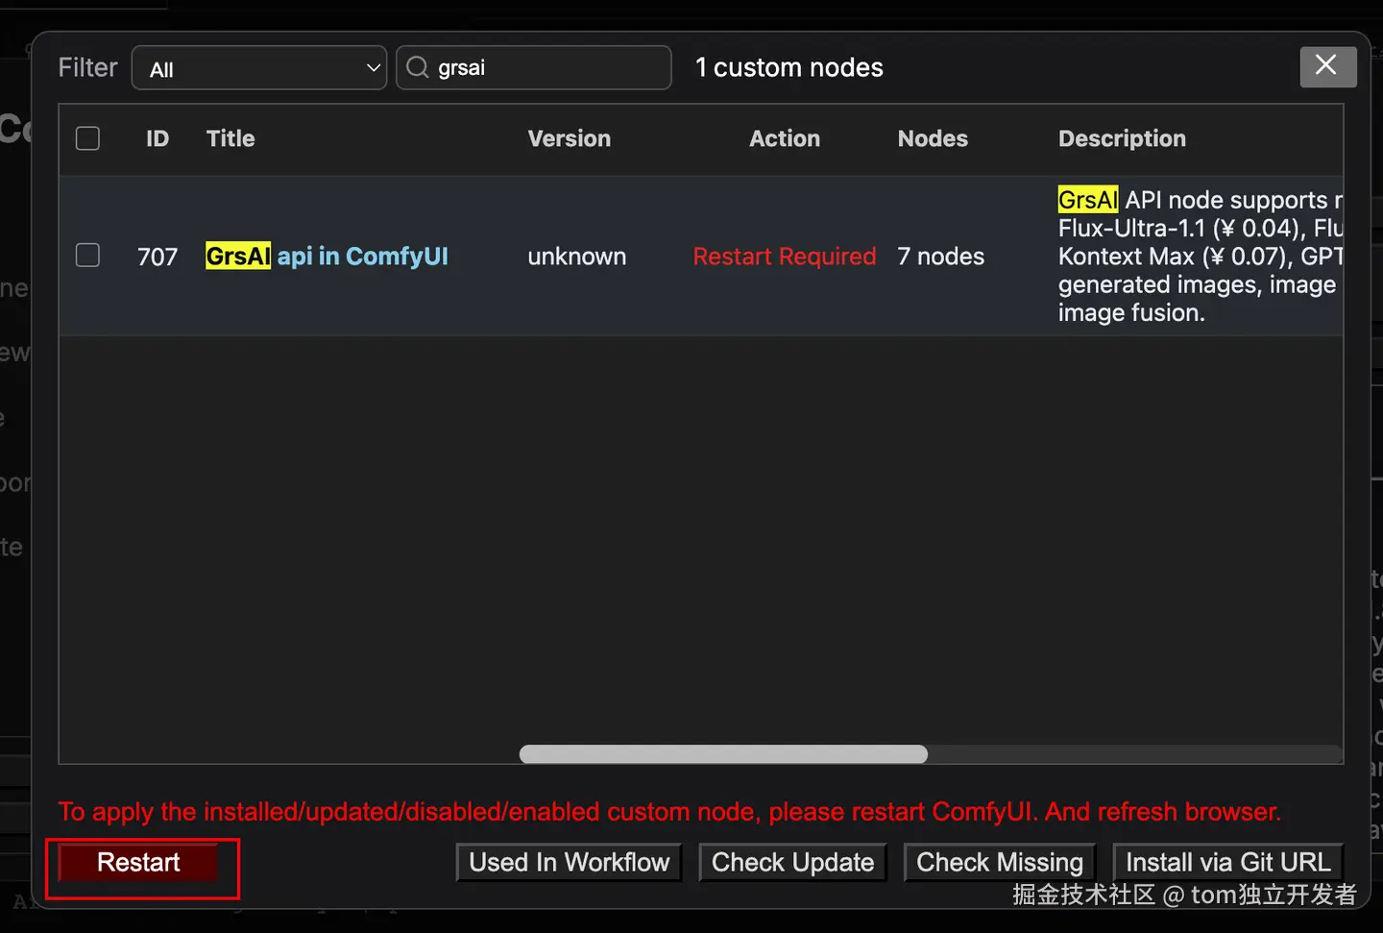
Task: Click the Check Update button
Action: click(792, 862)
